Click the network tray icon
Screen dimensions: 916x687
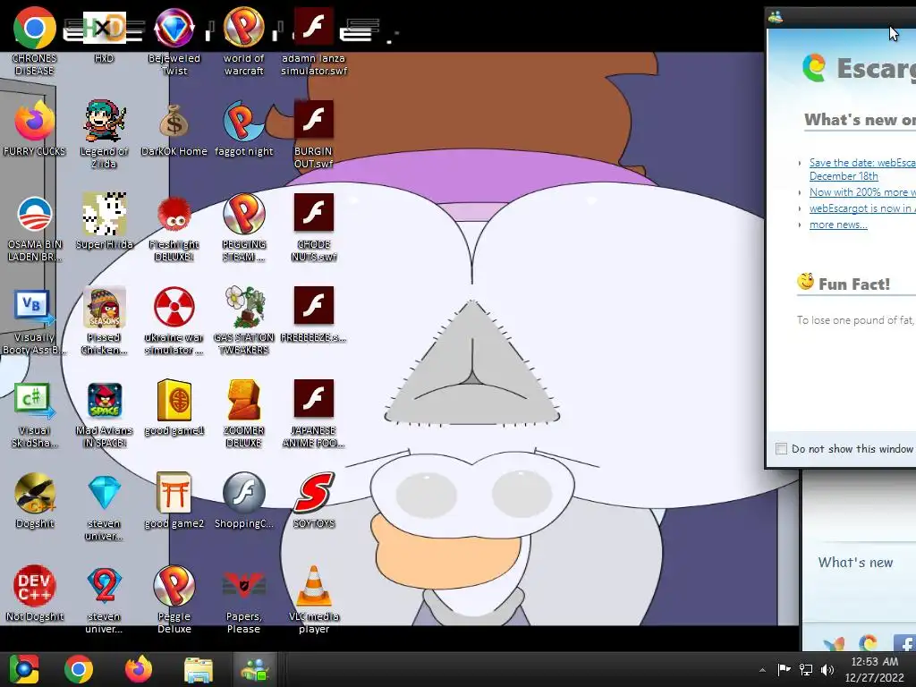pyautogui.click(x=806, y=669)
